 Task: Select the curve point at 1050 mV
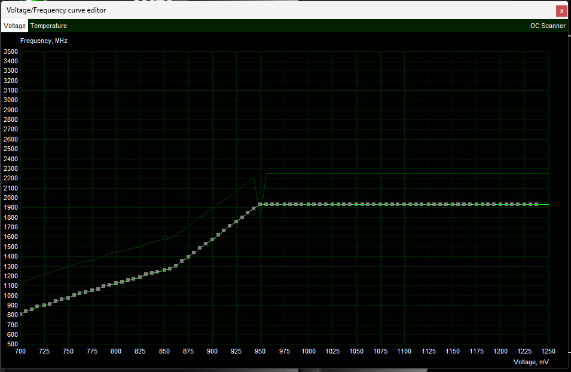pyautogui.click(x=356, y=204)
